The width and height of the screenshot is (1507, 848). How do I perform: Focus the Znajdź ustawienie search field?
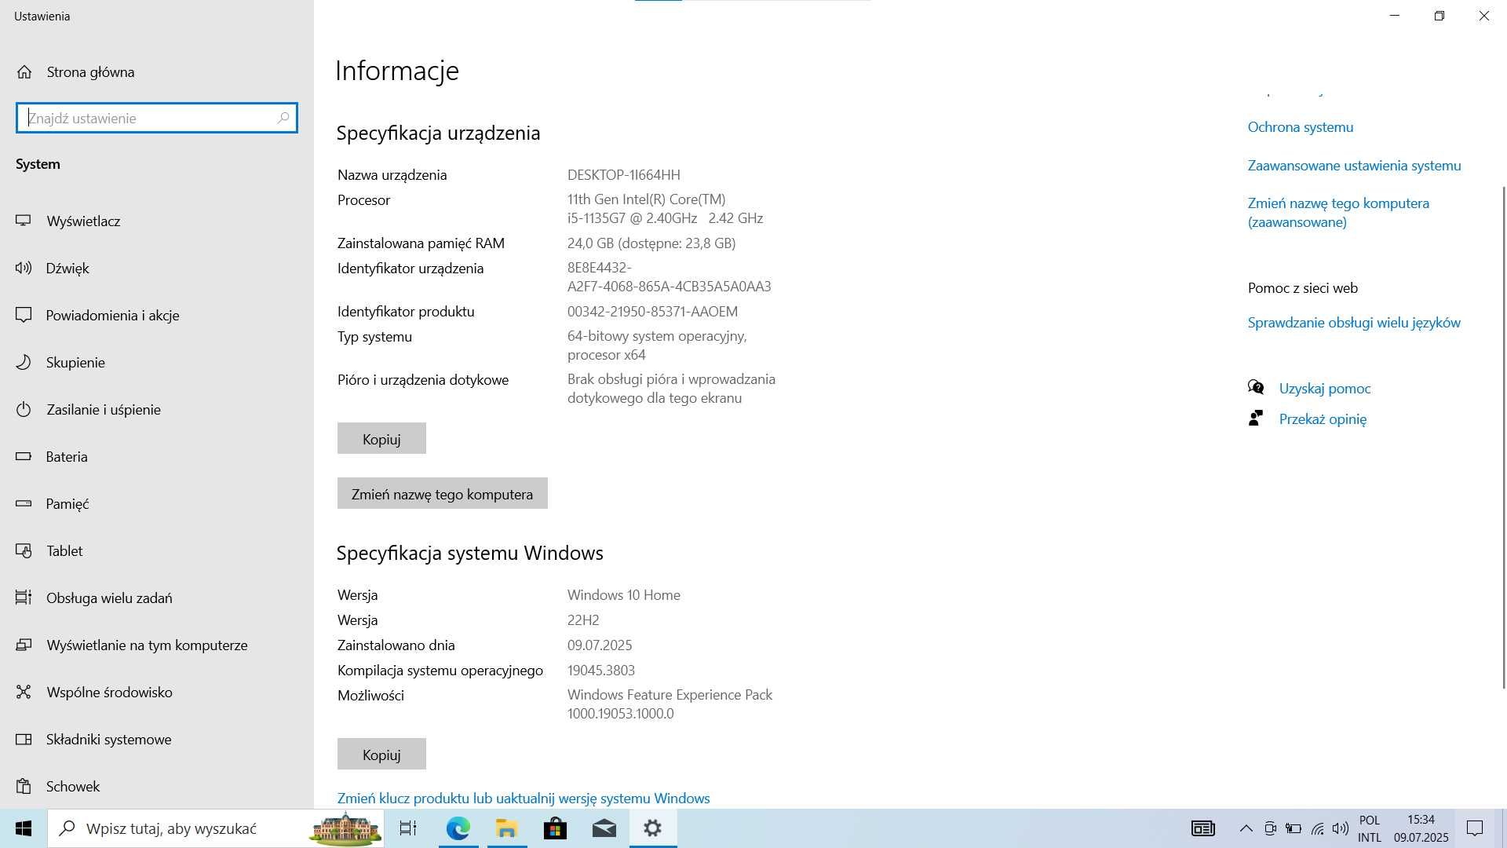pos(157,118)
